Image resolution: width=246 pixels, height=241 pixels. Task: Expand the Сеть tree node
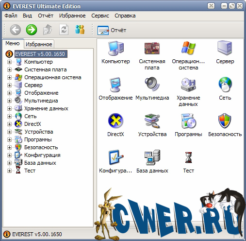pos(9,116)
